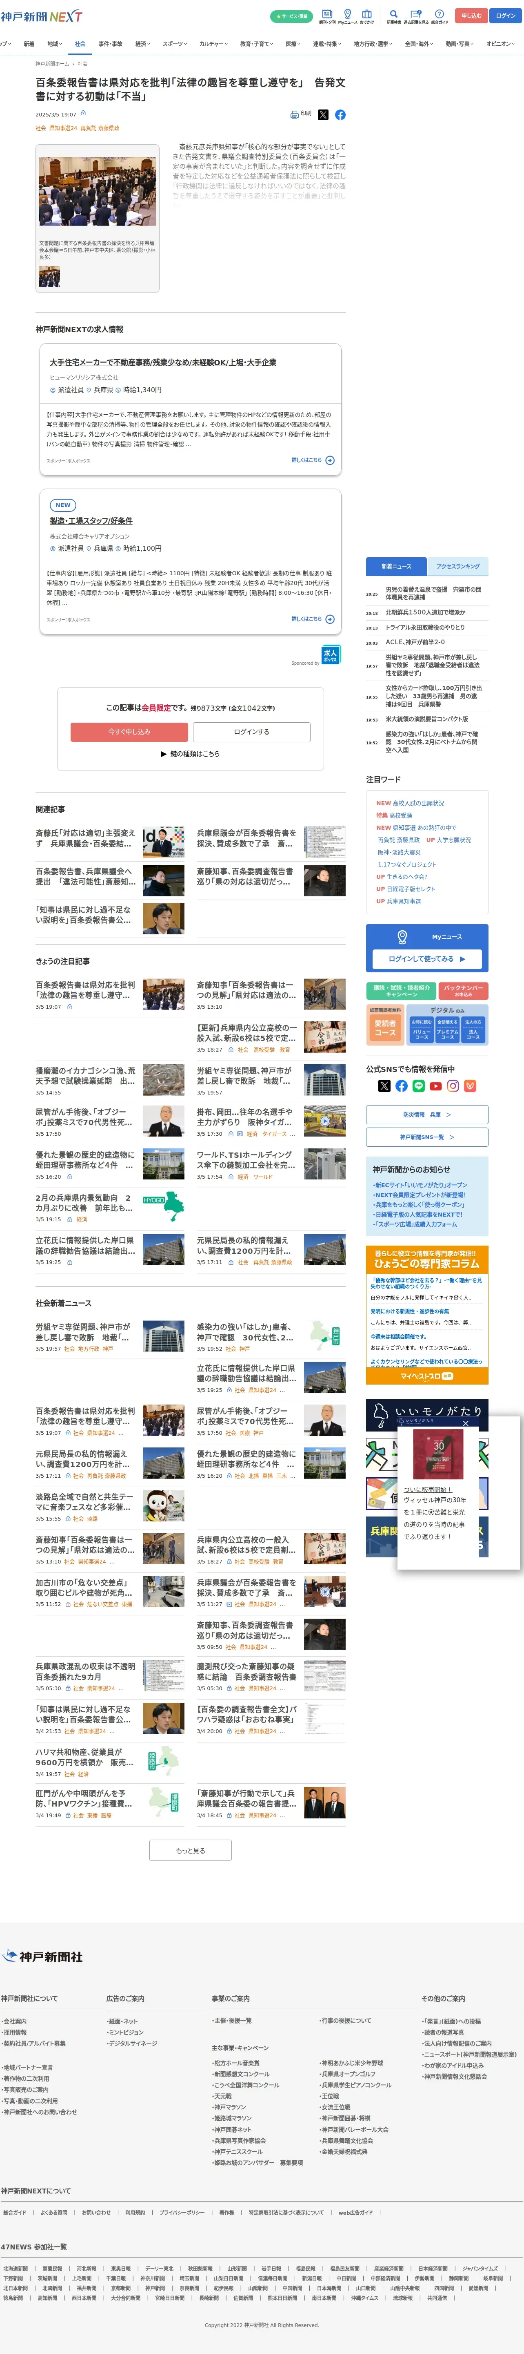Viewport: 524px width, 2354px height.
Task: Open the 教育・子育て dropdown menu
Action: (257, 44)
